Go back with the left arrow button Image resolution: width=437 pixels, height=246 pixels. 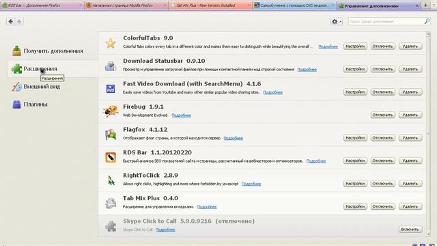(x=11, y=21)
